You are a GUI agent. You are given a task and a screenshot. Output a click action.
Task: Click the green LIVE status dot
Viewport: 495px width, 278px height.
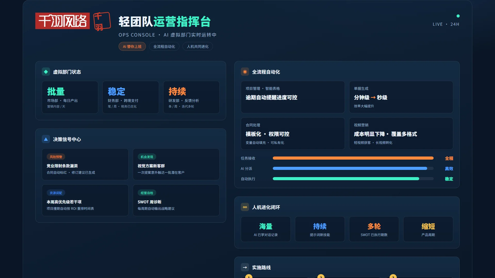[x=458, y=16]
